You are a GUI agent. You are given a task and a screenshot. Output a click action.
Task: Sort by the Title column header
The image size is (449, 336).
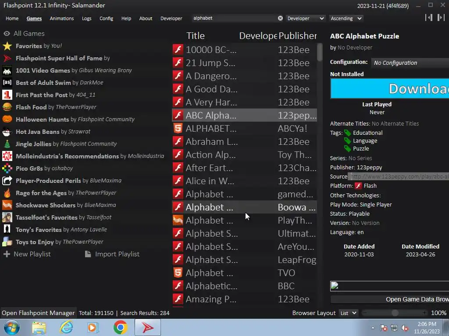coord(196,36)
